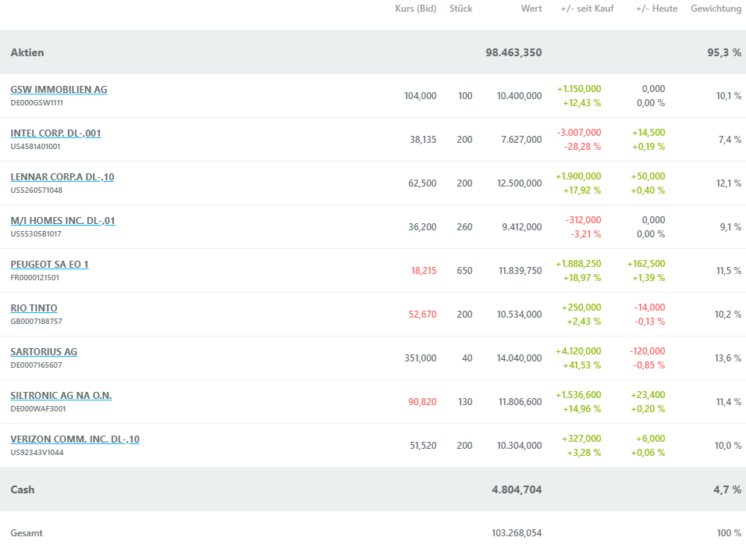
Task: Click Lennar bid price 62,500
Action: 422,183
